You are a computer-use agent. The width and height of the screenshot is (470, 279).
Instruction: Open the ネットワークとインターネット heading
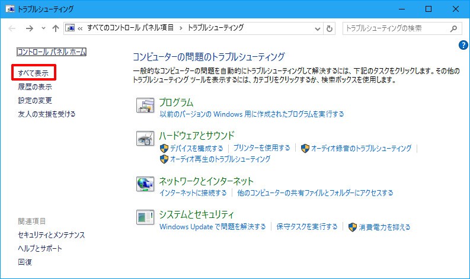coord(206,181)
